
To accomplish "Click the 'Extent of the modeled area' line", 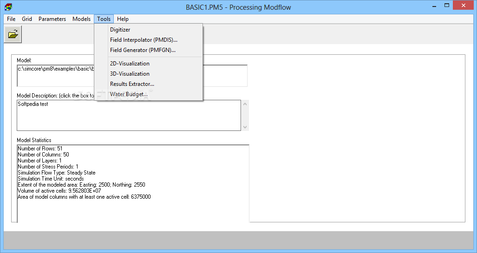I will point(82,185).
